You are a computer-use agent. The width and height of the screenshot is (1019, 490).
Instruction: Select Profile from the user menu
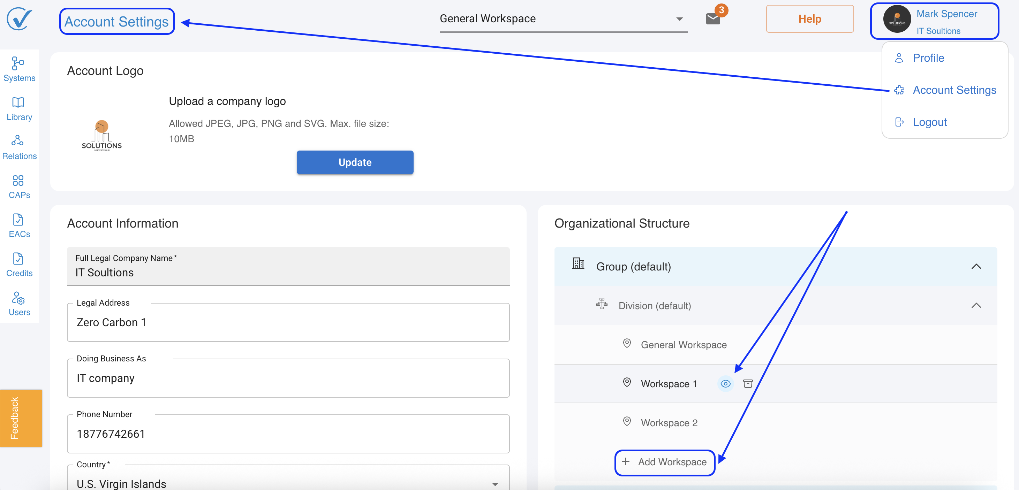[928, 58]
